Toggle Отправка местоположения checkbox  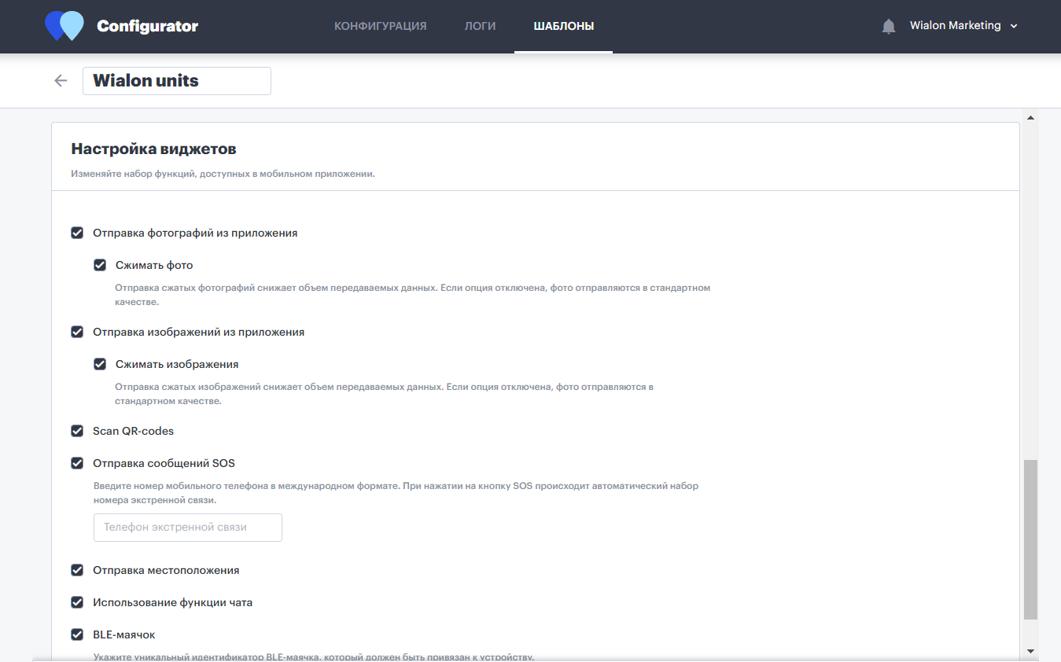[77, 570]
